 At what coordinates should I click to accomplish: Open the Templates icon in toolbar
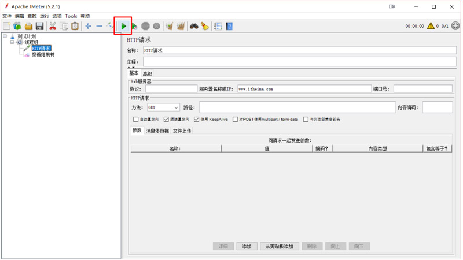[17, 26]
